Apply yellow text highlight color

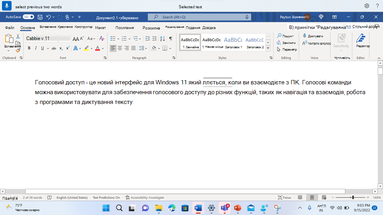86,48
